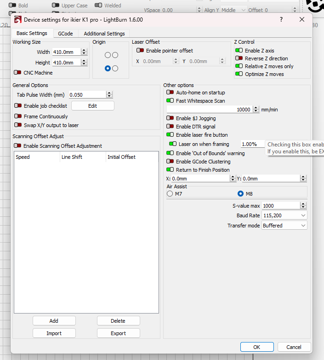
Task: Click the Export button
Action: (118, 333)
